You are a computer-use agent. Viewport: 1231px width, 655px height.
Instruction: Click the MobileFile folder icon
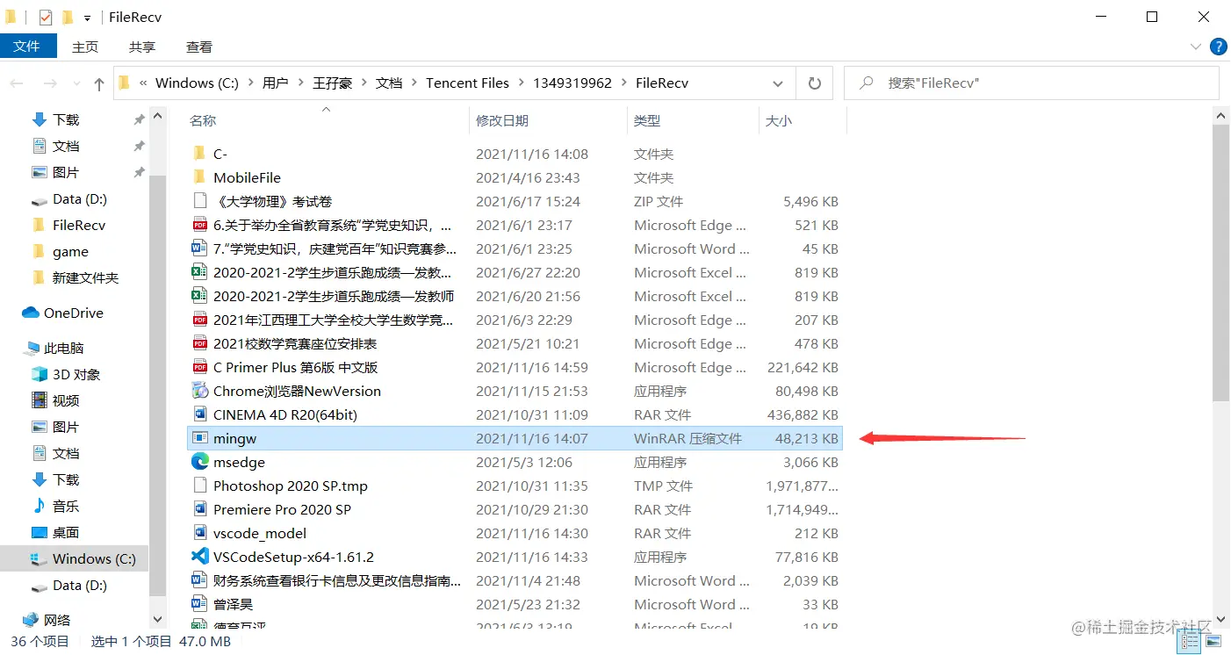(x=199, y=177)
